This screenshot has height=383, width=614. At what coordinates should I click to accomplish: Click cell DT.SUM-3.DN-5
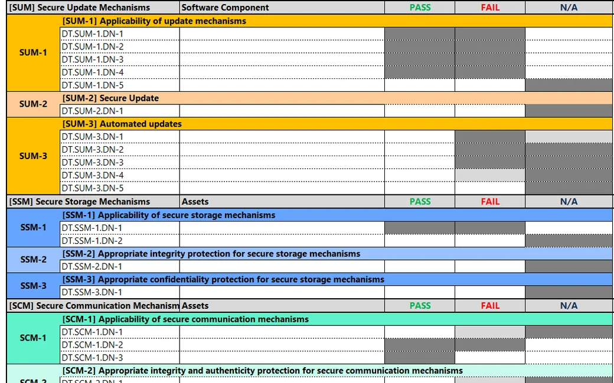tap(120, 188)
